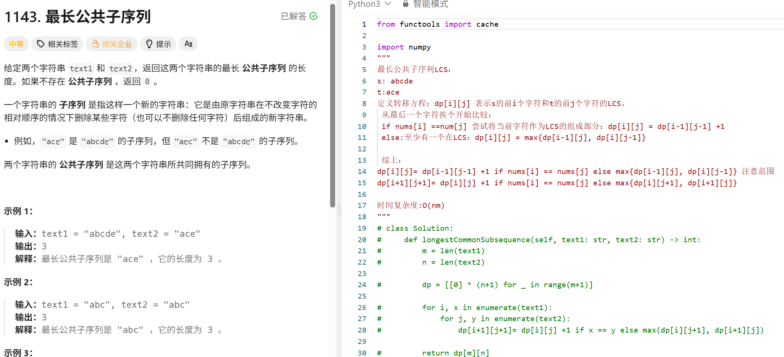784x357 pixels.
Task: Open the locked 相关企业 button
Action: pyautogui.click(x=111, y=44)
